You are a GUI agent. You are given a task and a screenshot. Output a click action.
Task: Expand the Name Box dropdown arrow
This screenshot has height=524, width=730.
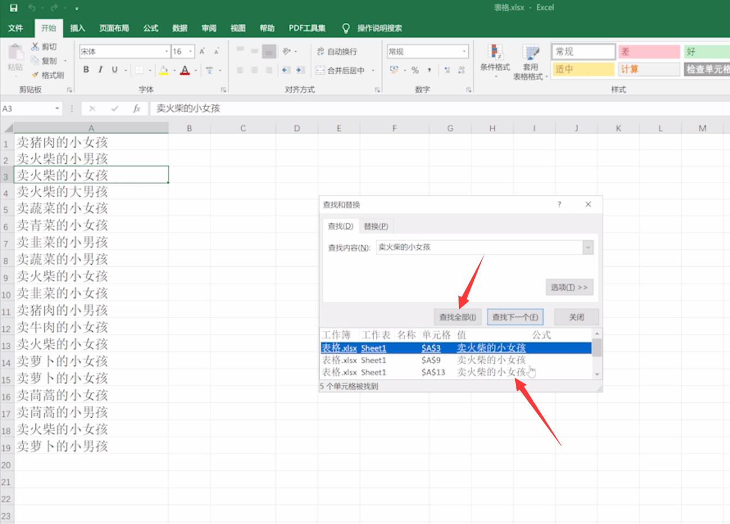57,109
